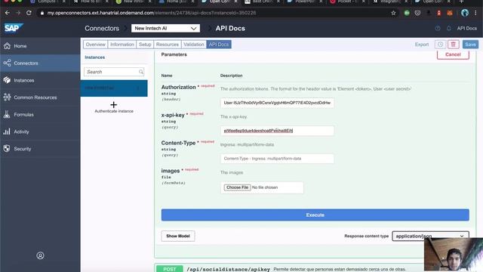Bookmark this page with star icon
Image resolution: width=483 pixels, height=272 pixels.
coord(393,13)
